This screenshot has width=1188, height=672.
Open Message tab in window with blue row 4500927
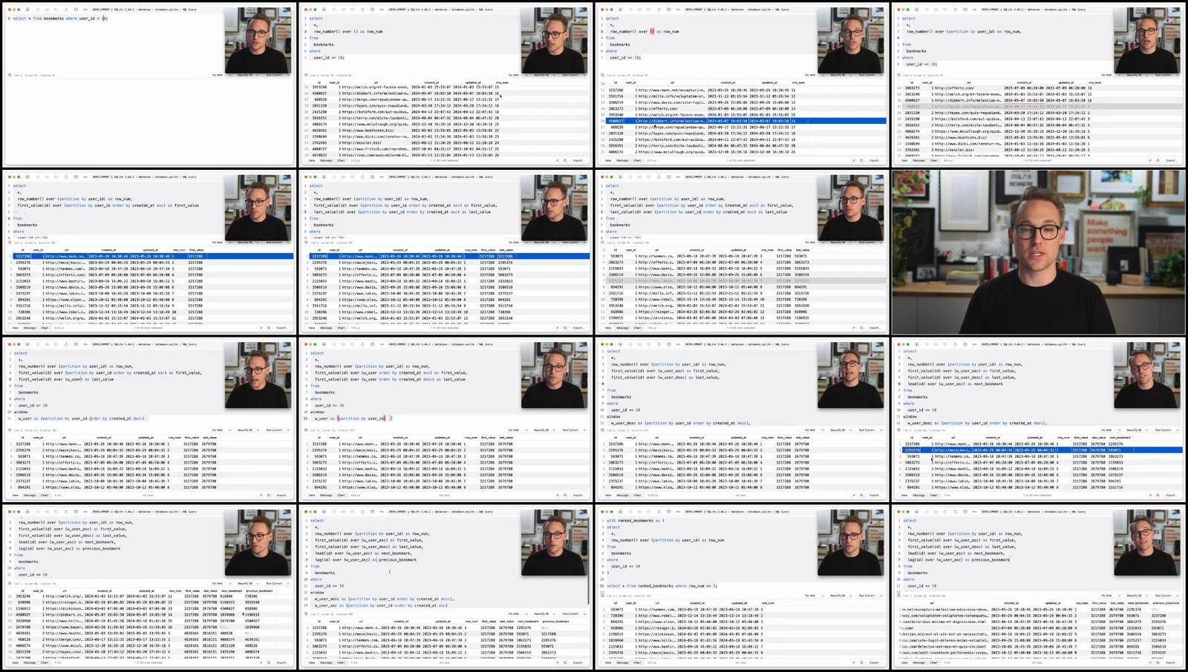point(622,160)
